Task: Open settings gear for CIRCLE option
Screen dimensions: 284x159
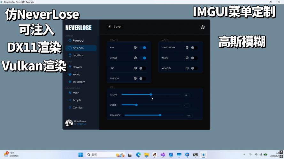Action: click(x=135, y=58)
